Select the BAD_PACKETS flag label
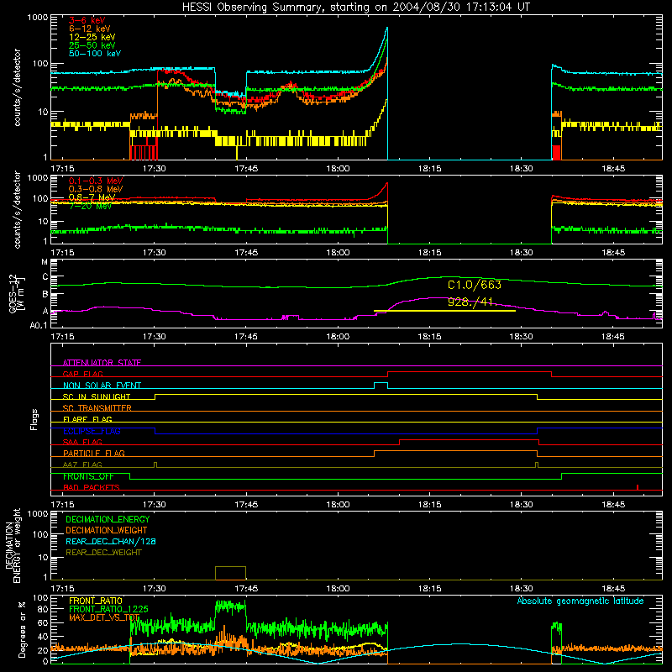 point(92,487)
